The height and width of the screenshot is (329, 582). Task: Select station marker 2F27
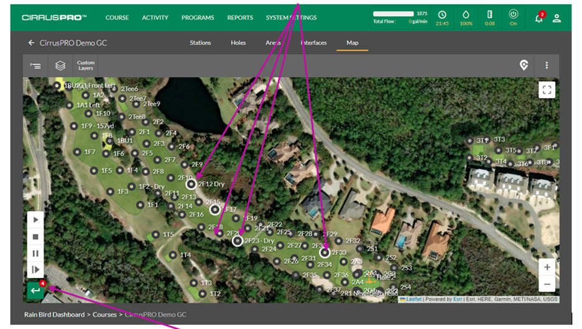coord(280,245)
